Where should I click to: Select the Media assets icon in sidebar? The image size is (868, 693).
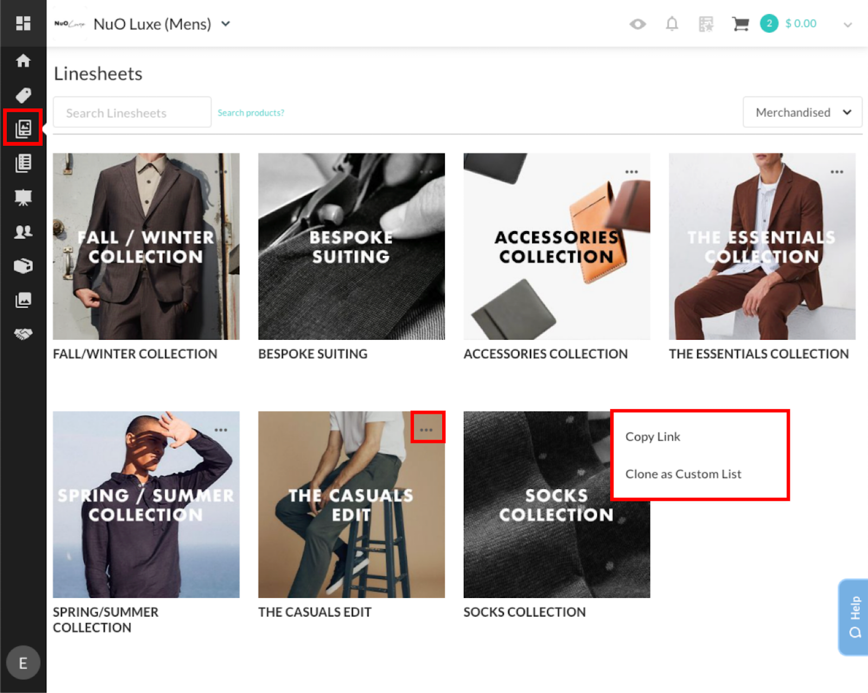pos(23,300)
